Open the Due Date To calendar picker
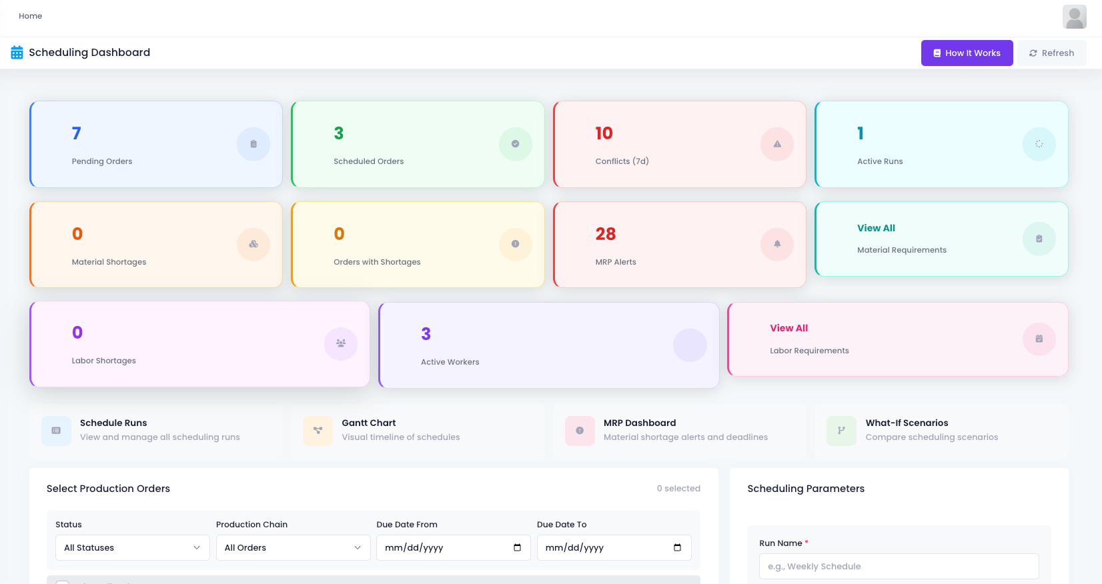The image size is (1102, 584). coord(677,548)
